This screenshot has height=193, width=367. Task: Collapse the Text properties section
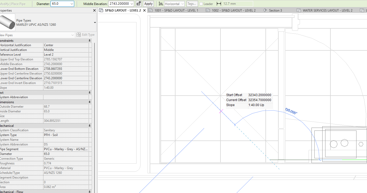[x=89, y=93]
